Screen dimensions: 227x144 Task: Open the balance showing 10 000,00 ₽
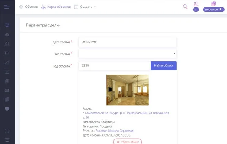(213, 10)
